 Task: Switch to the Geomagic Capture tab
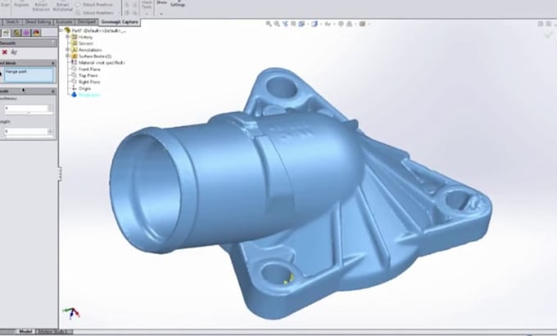(x=120, y=22)
